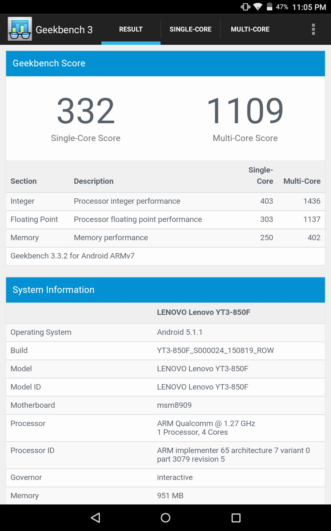Tap the Geekbench Score section header
The height and width of the screenshot is (531, 331).
pyautogui.click(x=165, y=63)
